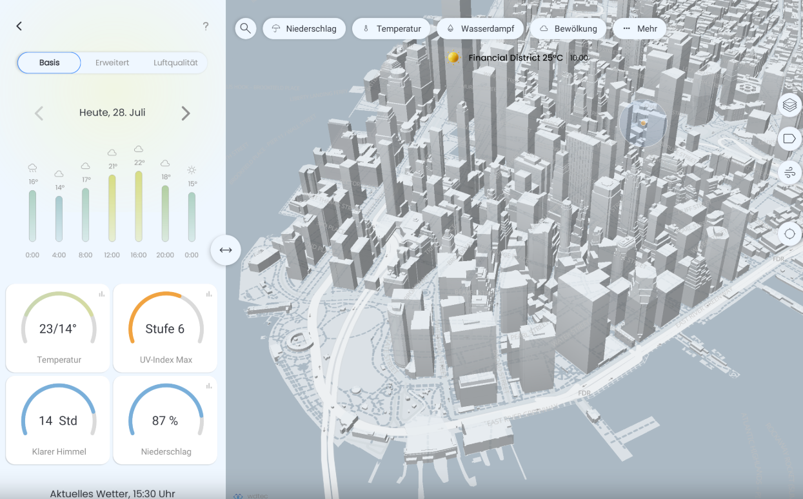Expand the Mehr options menu
Screen dimensions: 803x499
point(639,28)
